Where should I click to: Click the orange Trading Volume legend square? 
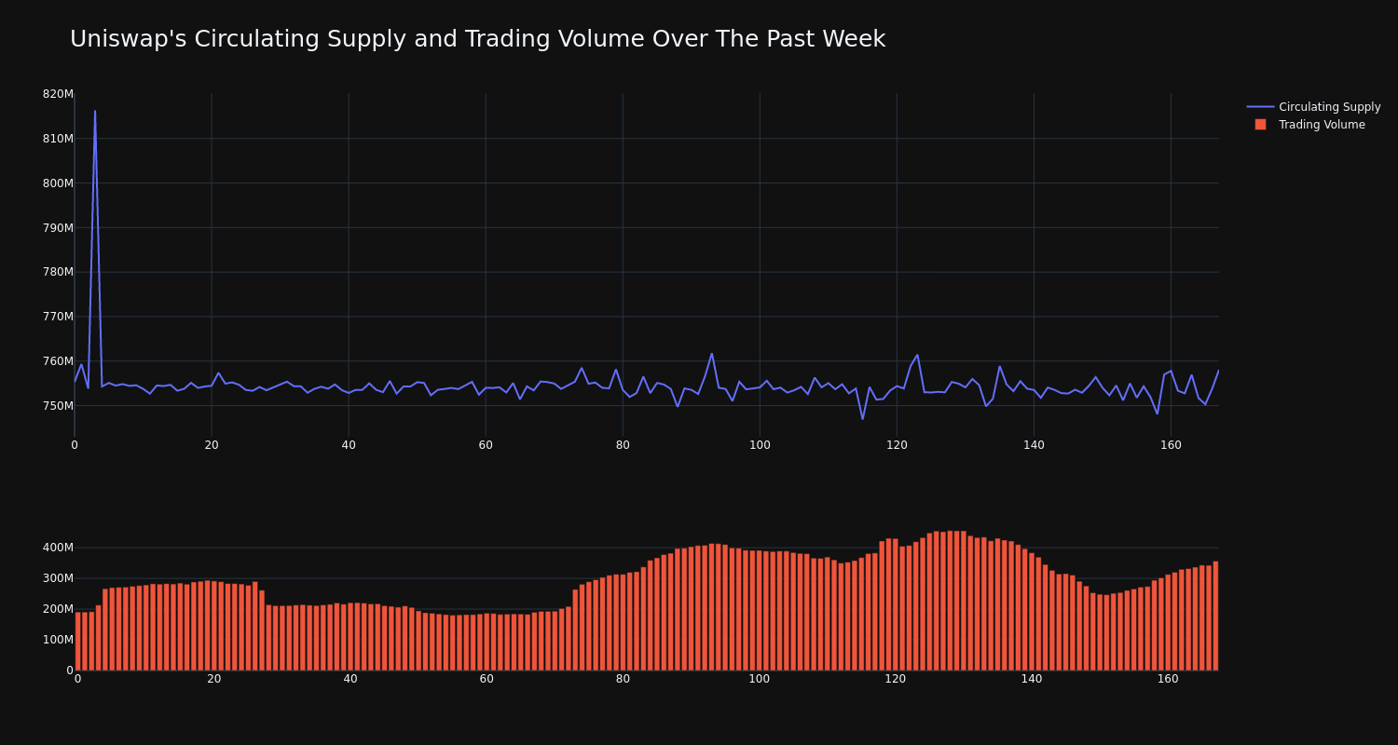pyautogui.click(x=1260, y=124)
